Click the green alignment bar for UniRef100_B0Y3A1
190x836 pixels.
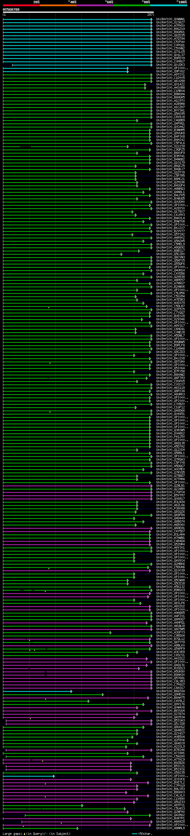pyautogui.click(x=77, y=111)
